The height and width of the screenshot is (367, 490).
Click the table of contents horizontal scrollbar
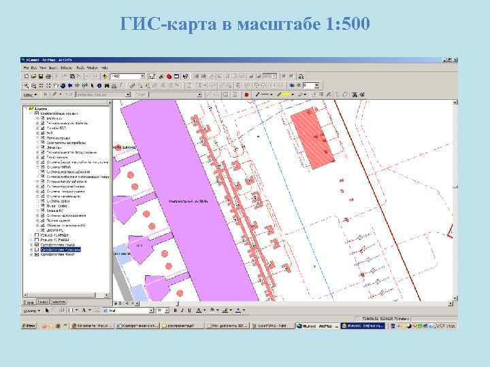tap(66, 295)
